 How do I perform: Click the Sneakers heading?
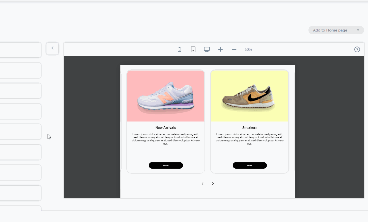click(250, 128)
